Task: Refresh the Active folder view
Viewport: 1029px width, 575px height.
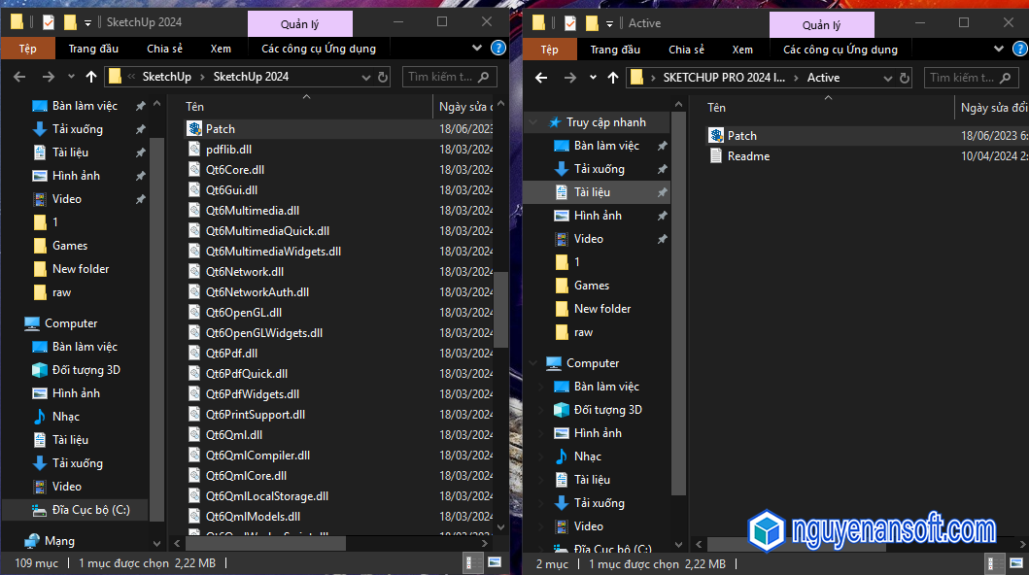Action: click(905, 78)
